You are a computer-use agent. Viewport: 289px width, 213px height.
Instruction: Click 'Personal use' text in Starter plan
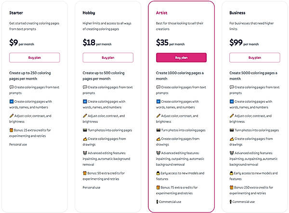(x=19, y=145)
